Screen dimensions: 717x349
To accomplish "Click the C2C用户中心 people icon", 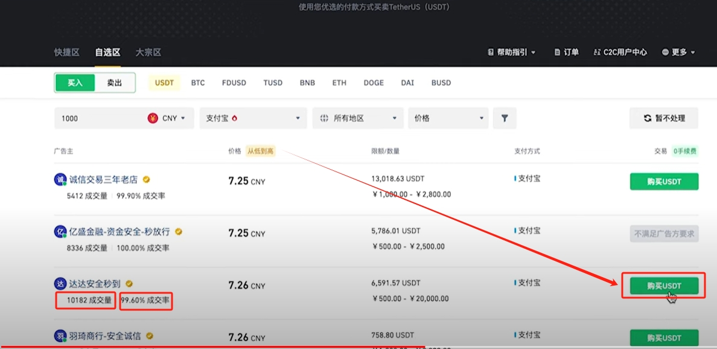I will [x=596, y=52].
